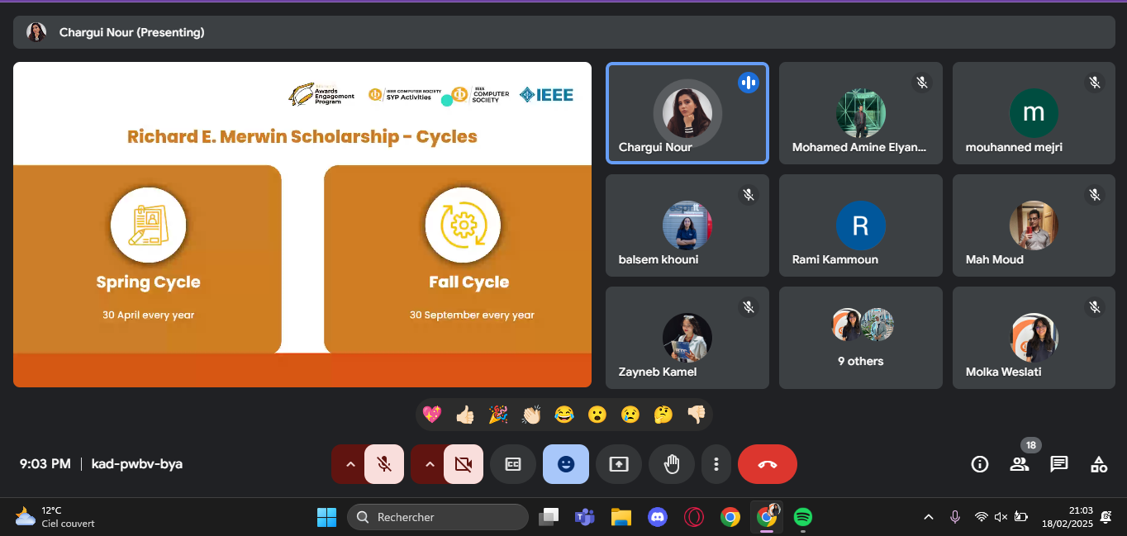
Task: Expand the camera video settings arrow
Action: (x=429, y=464)
